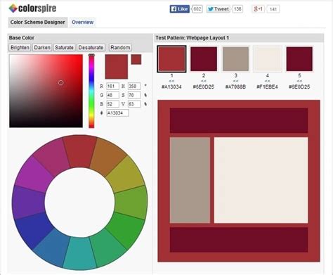Click the saturation-value picker circle marker
This screenshot has width=333, height=275.
(x=61, y=82)
